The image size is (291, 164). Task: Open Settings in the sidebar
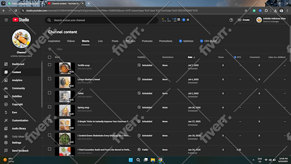(x=17, y=143)
